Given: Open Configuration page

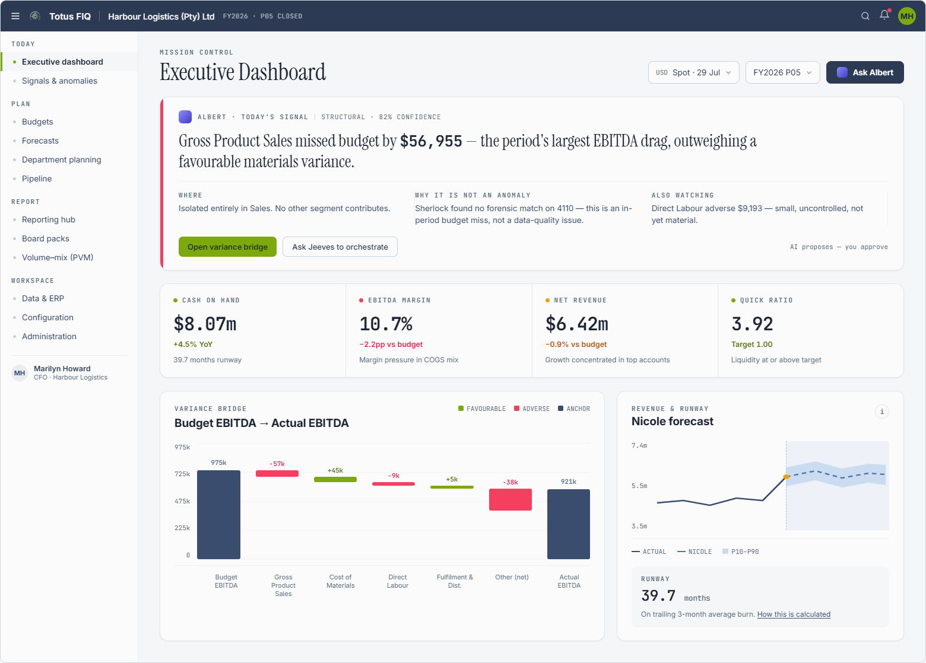Looking at the screenshot, I should coord(69,317).
